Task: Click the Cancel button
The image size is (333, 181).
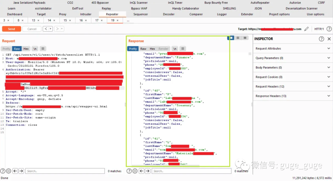Action: point(32,29)
